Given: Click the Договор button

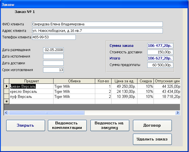Looking at the screenshot, I should (152, 125).
